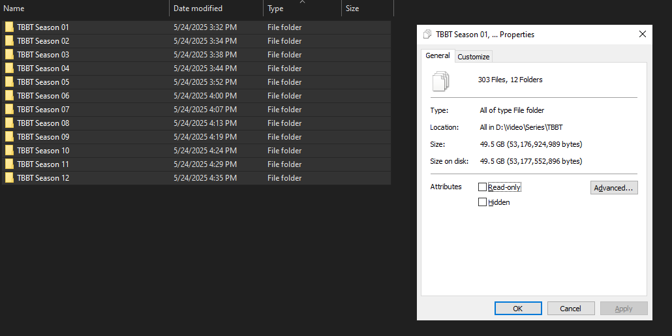This screenshot has width=672, height=336.
Task: Click the '303 Files, 12 Folders' text
Action: [x=510, y=80]
